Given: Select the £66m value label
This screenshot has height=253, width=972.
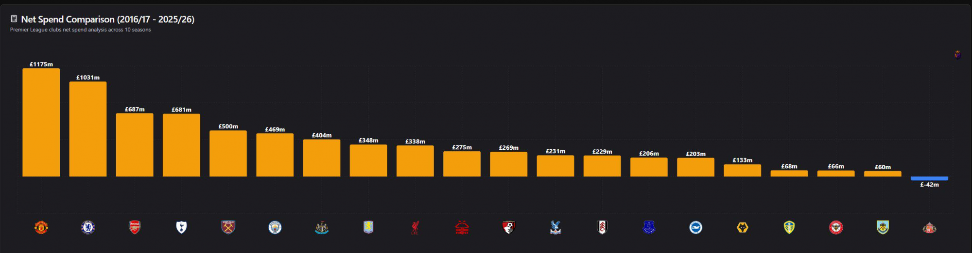Looking at the screenshot, I should [x=836, y=166].
